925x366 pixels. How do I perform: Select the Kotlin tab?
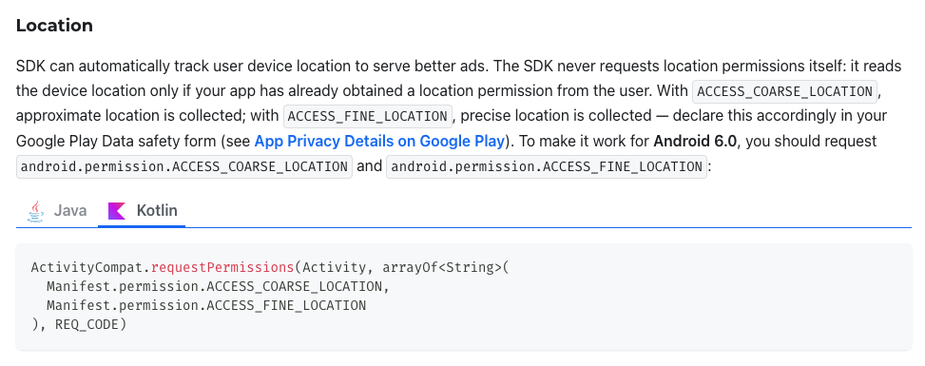(142, 211)
